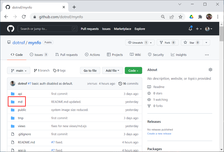224x152 pixels.
Task: Click the page vertical scrollbar thumb
Action: click(x=221, y=34)
